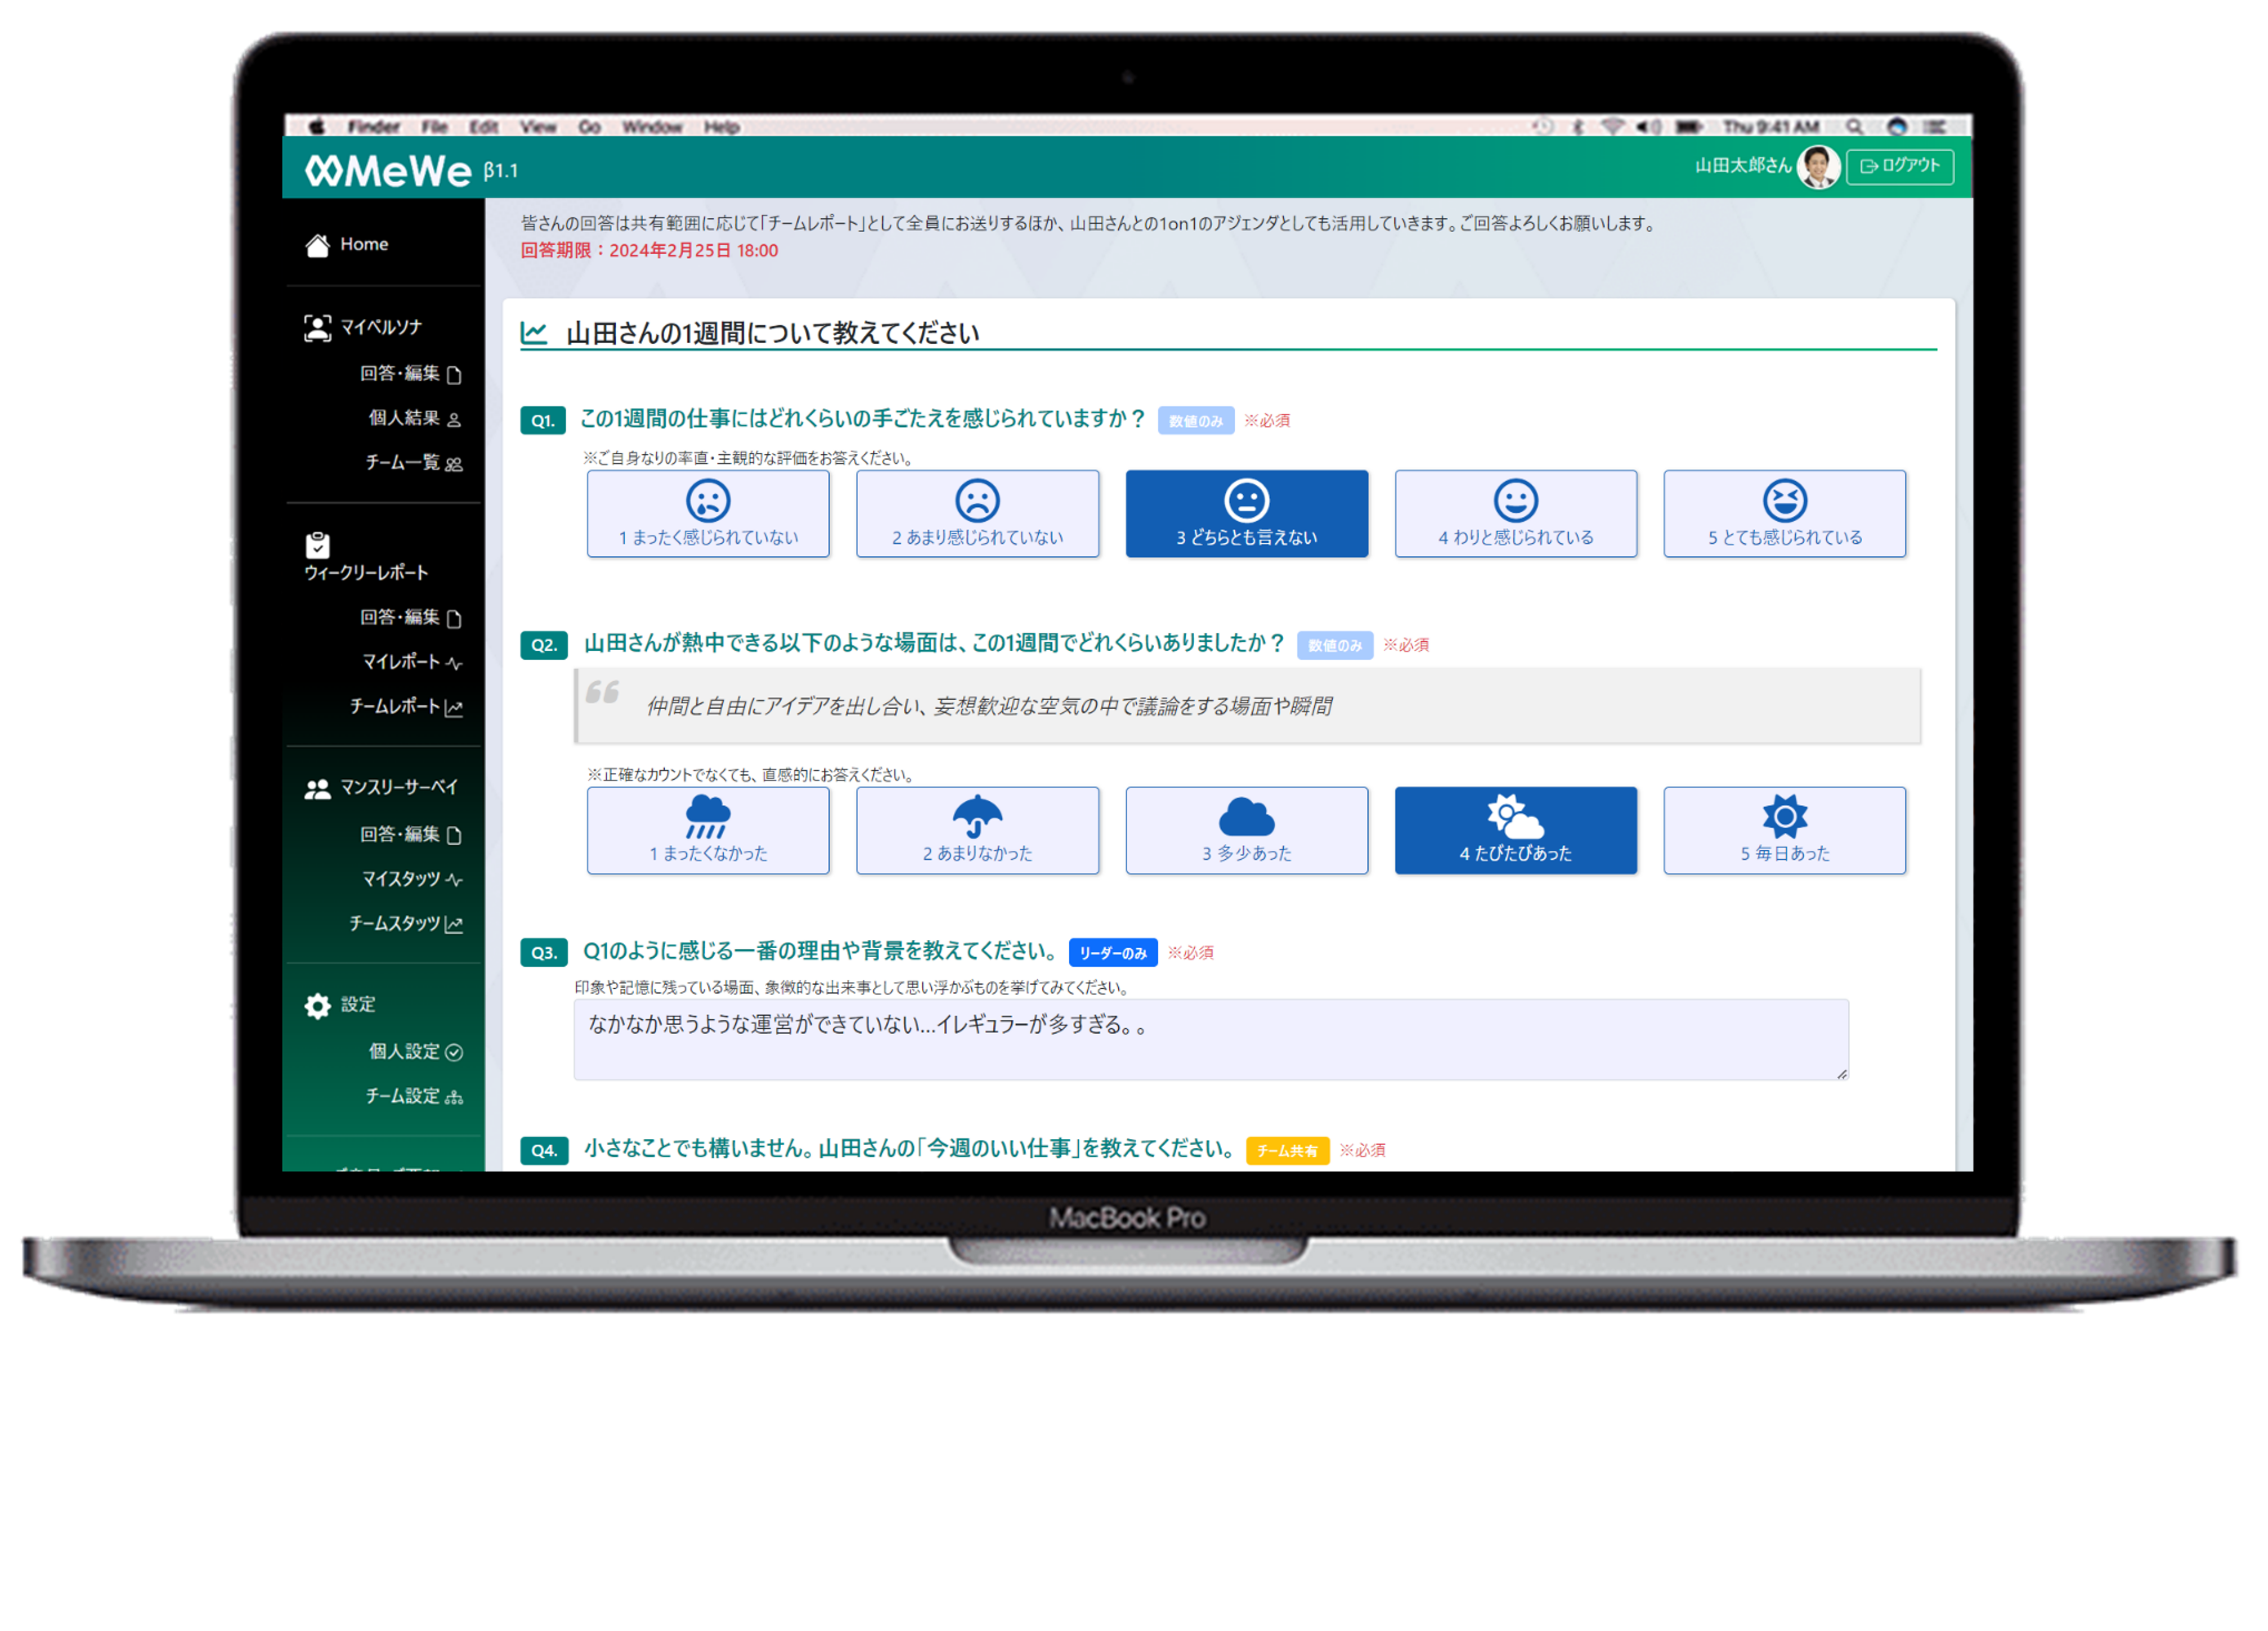The image size is (2268, 1631).
Task: Open the Window menu in menu bar
Action: tap(651, 127)
